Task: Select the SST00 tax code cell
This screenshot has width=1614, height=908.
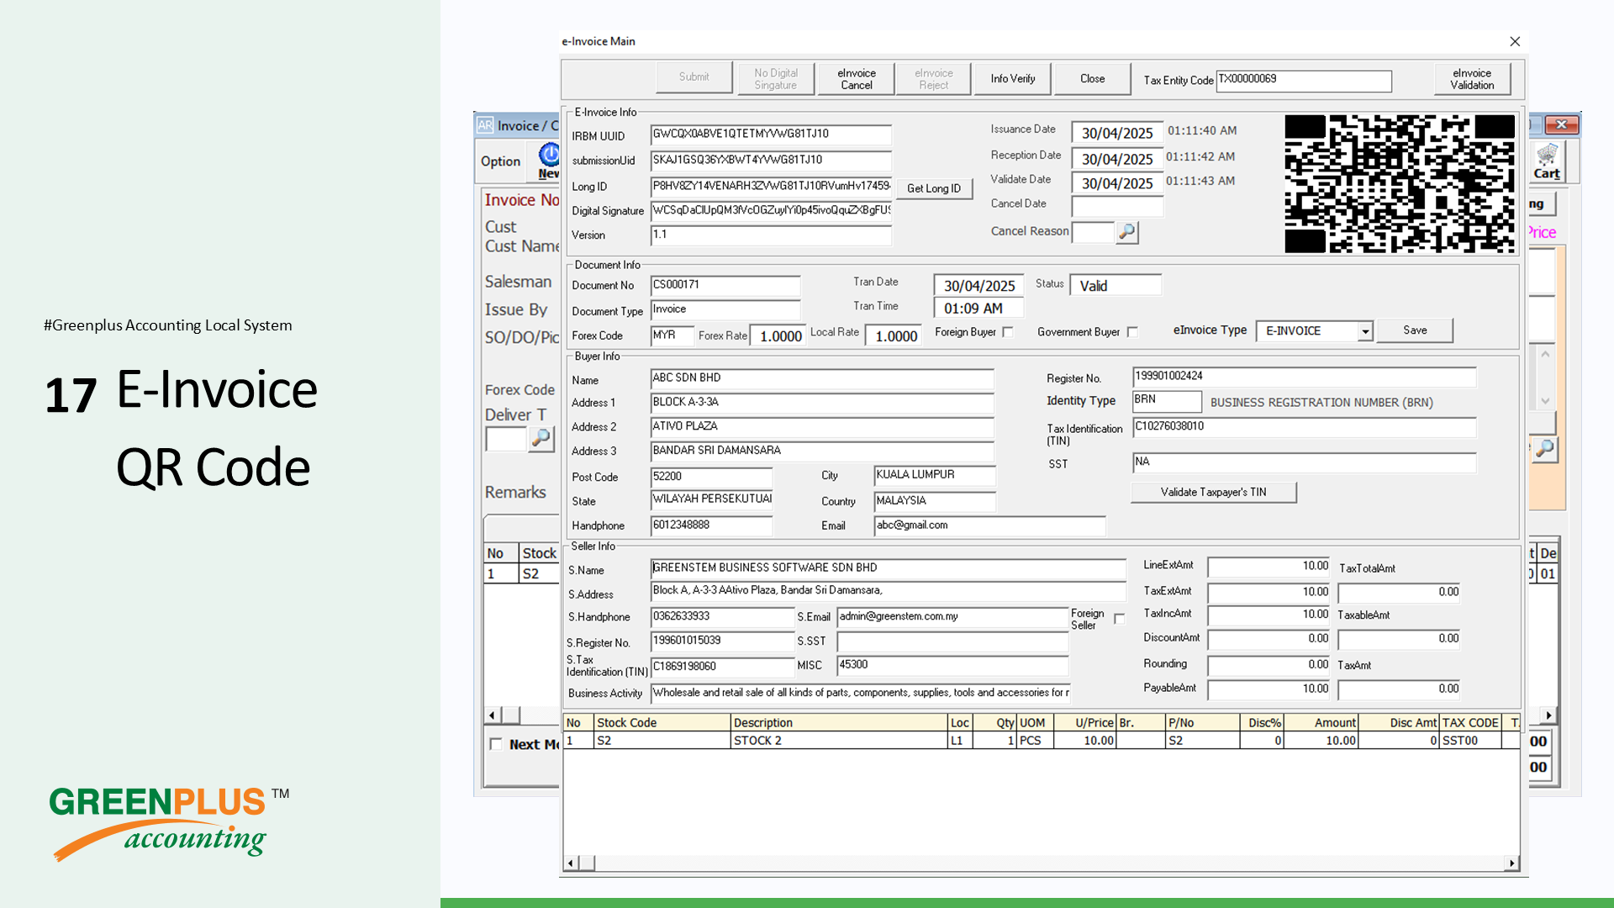Action: click(1472, 741)
